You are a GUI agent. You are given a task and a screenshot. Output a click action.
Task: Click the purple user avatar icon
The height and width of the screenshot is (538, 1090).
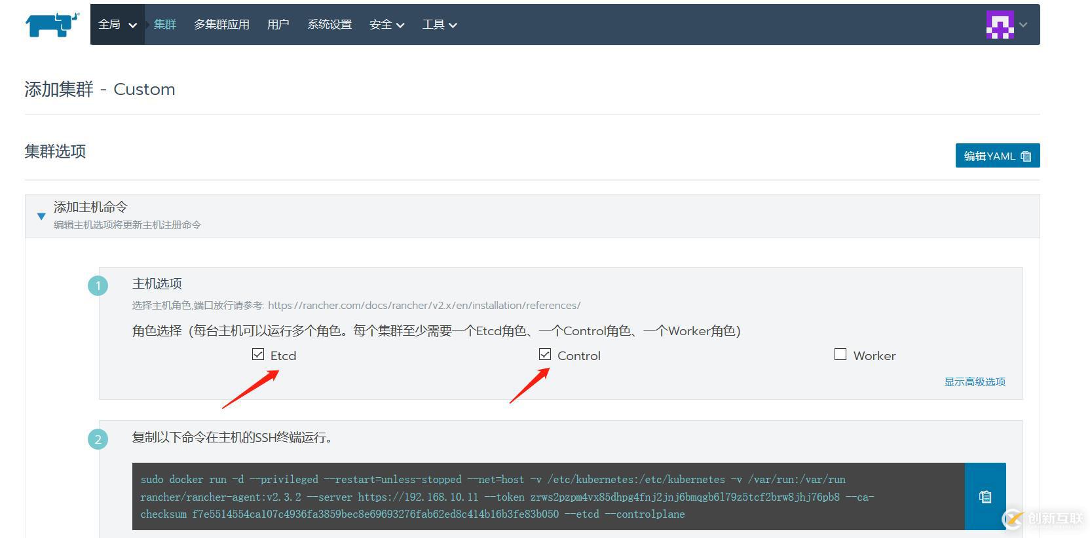pos(1000,25)
